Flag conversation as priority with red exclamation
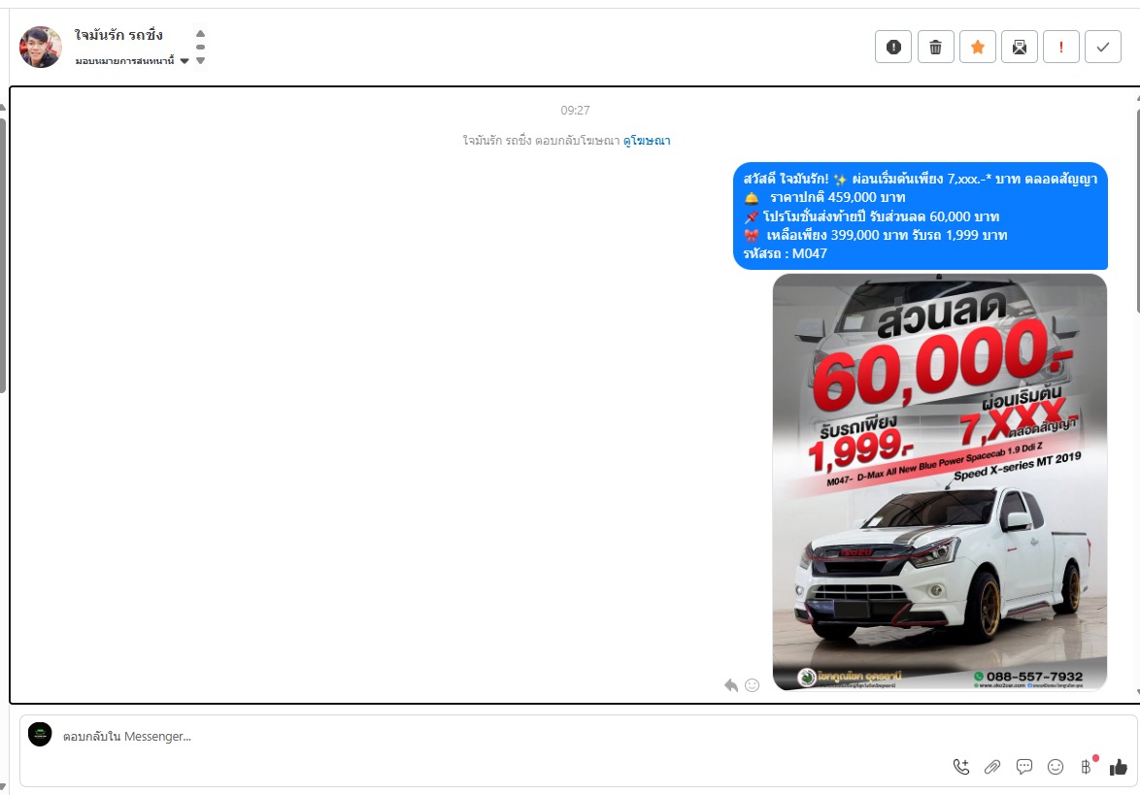The image size is (1140, 795). [1060, 48]
